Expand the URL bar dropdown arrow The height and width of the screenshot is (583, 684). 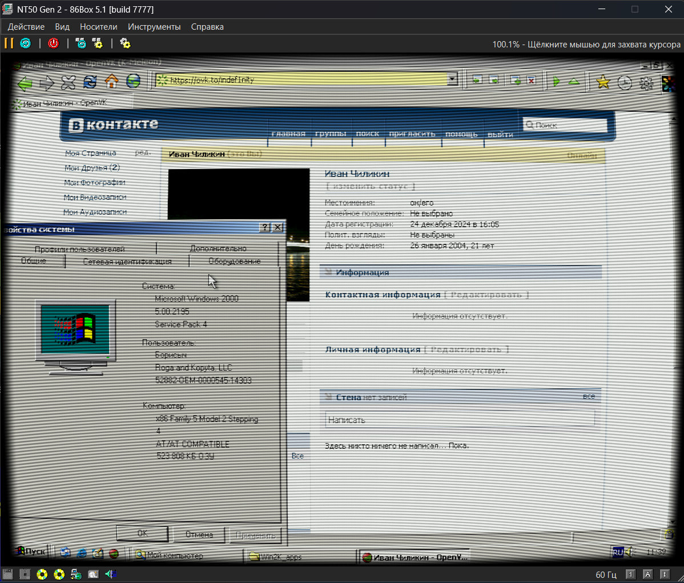pos(452,79)
